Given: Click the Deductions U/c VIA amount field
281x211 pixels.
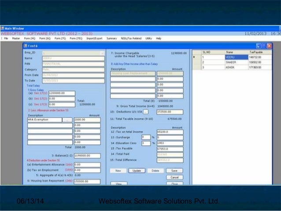Looking at the screenshot, I should 170,112.
